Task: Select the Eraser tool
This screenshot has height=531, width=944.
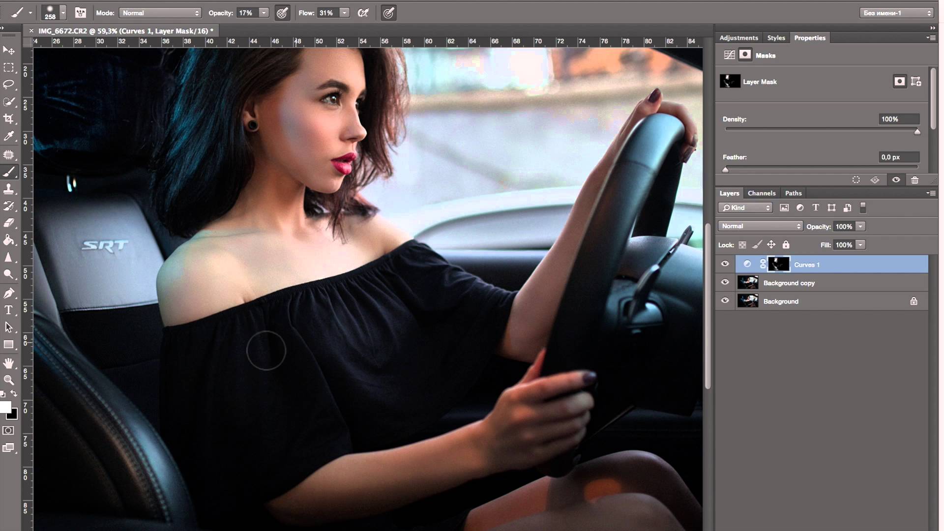Action: pos(9,223)
